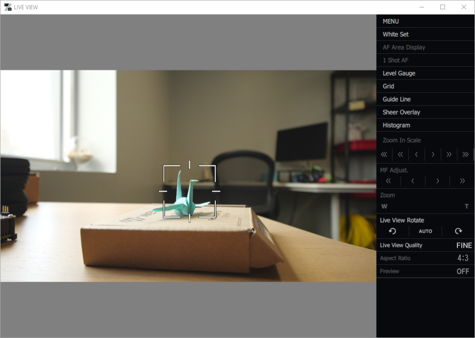475x338 pixels.
Task: Open the Live View Quality FINE setting
Action: click(425, 245)
